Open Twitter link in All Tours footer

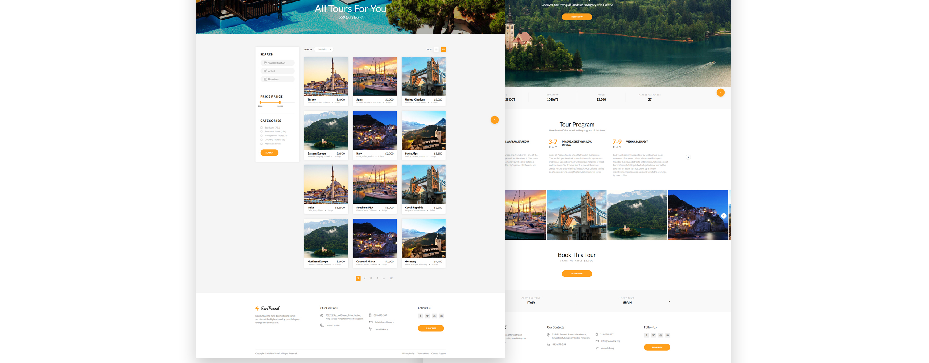(427, 316)
